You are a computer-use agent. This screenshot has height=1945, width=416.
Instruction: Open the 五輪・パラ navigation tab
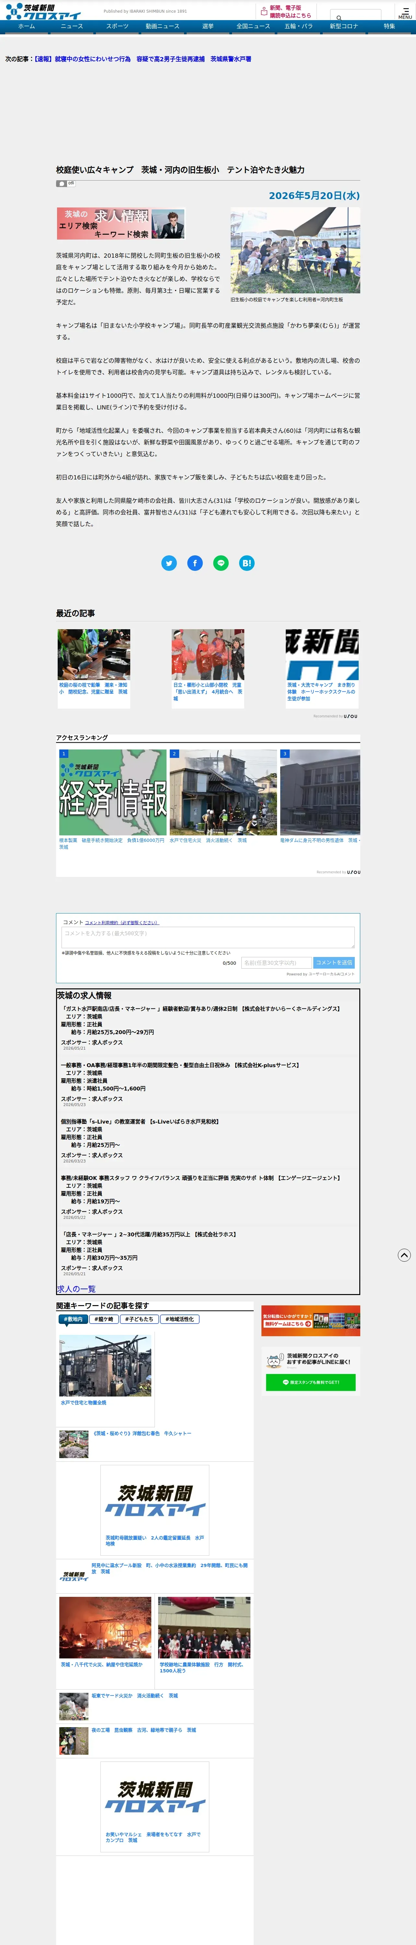(298, 27)
